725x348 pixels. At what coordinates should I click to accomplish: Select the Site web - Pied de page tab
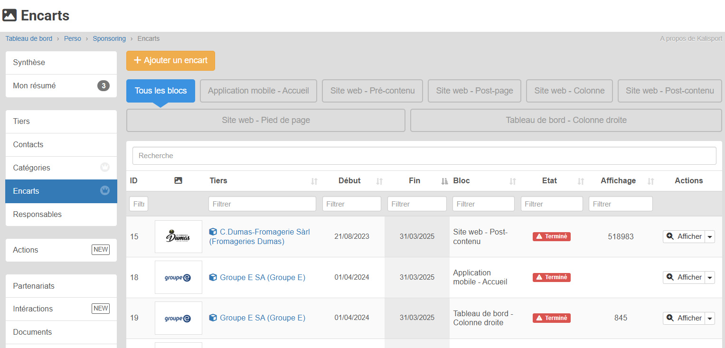tap(265, 120)
